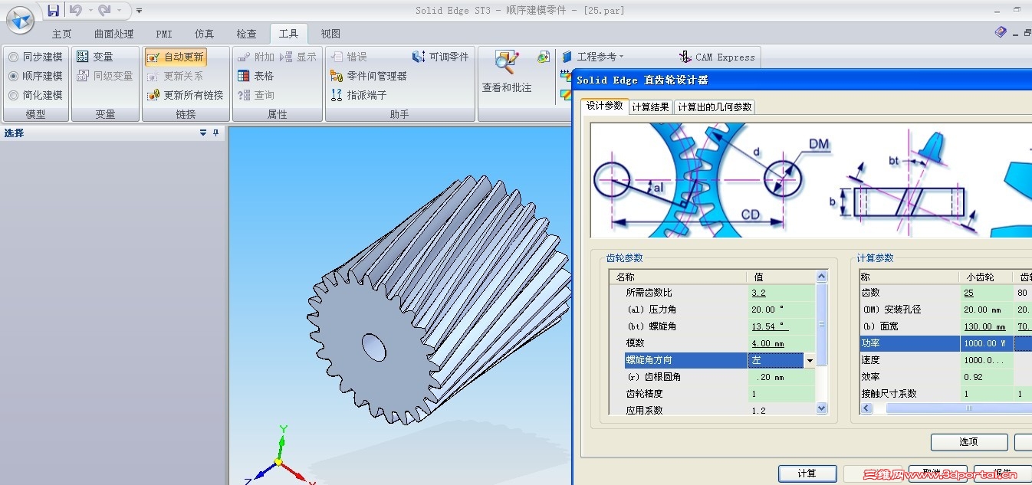1032x485 pixels.
Task: Open the 表格 table tool
Action: pos(256,76)
